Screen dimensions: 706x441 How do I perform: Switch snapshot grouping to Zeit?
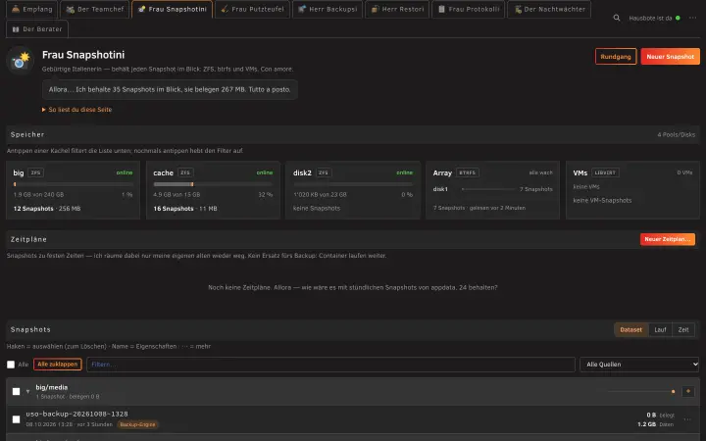coord(683,330)
